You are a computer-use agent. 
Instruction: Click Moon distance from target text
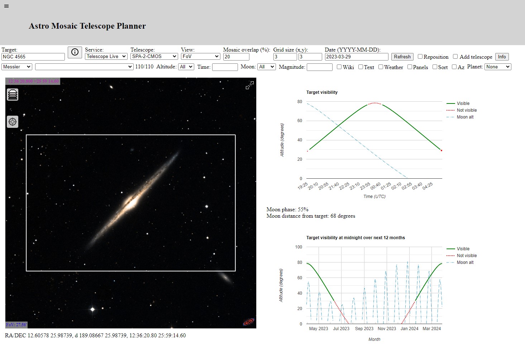click(x=311, y=216)
